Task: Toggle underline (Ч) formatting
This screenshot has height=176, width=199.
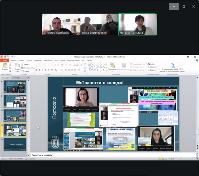Action: click(42, 70)
